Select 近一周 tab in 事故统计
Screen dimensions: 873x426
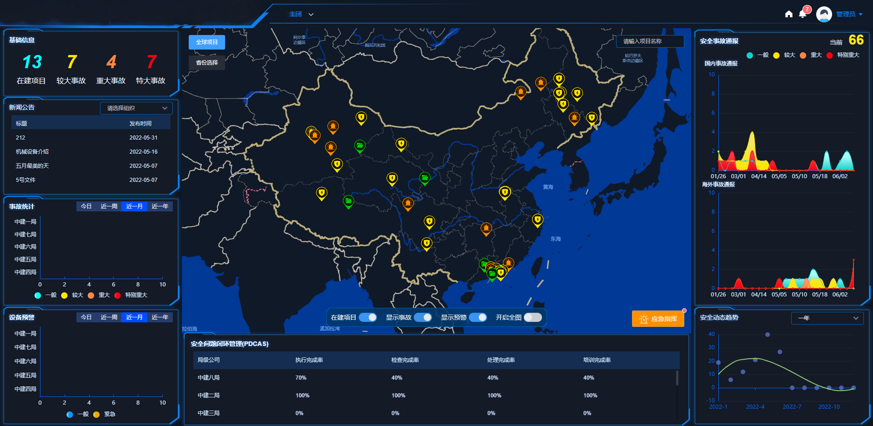tap(109, 206)
